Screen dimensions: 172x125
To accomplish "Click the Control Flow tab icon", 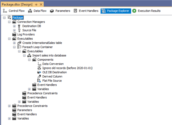I will [5, 11].
